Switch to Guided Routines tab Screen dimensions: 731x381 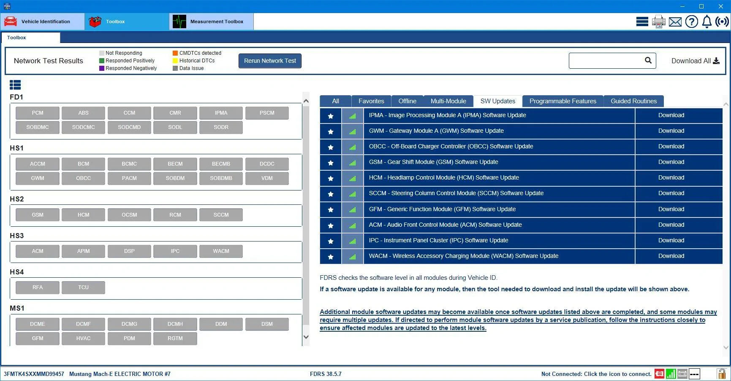coord(633,101)
